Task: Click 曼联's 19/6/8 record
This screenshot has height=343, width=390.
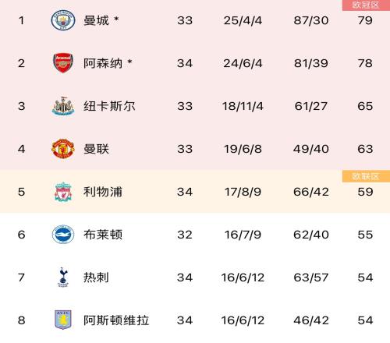Action: 243,149
